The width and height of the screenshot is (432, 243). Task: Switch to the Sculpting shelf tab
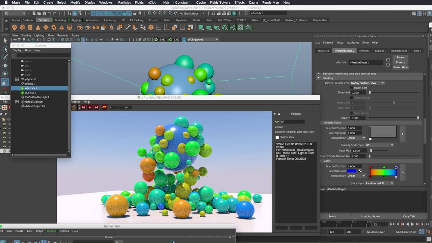coord(60,20)
